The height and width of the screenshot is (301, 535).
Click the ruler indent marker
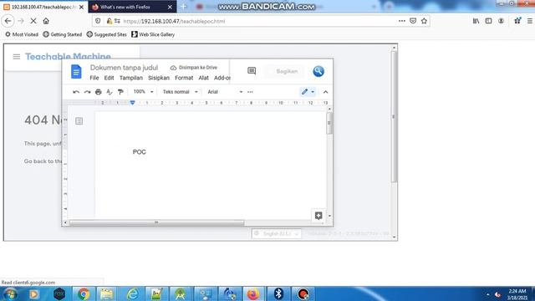[132, 103]
